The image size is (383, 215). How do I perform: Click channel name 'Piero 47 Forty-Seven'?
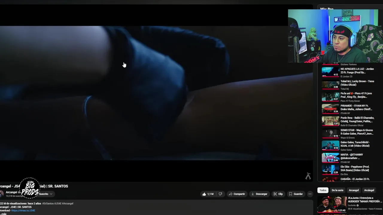pos(350,101)
